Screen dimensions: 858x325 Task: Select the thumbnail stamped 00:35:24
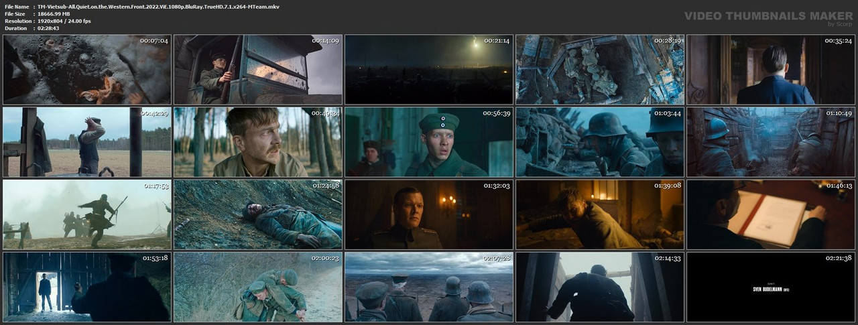[x=771, y=70]
